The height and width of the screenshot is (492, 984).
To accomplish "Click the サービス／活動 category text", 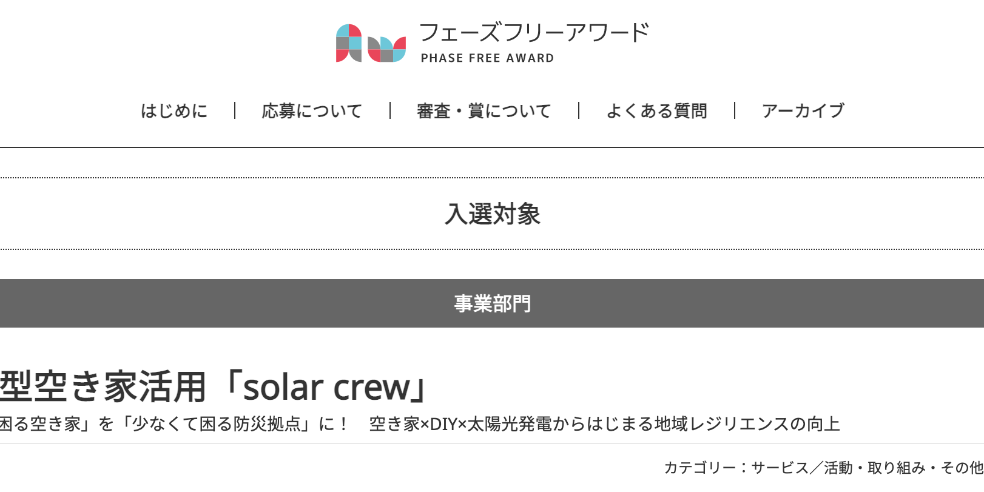I will point(801,468).
